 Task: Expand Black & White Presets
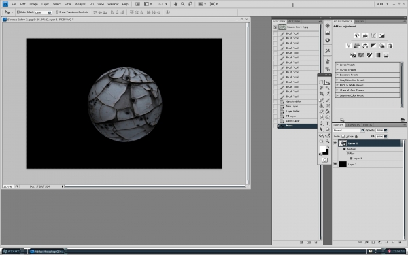(x=337, y=85)
